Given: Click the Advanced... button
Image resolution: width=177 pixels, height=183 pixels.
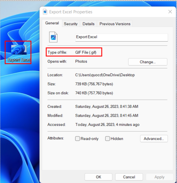Looking at the screenshot, I should click(154, 139).
